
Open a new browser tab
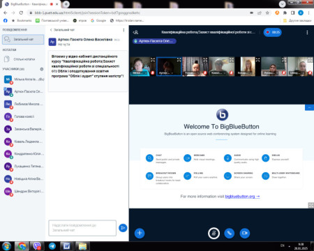66,4
